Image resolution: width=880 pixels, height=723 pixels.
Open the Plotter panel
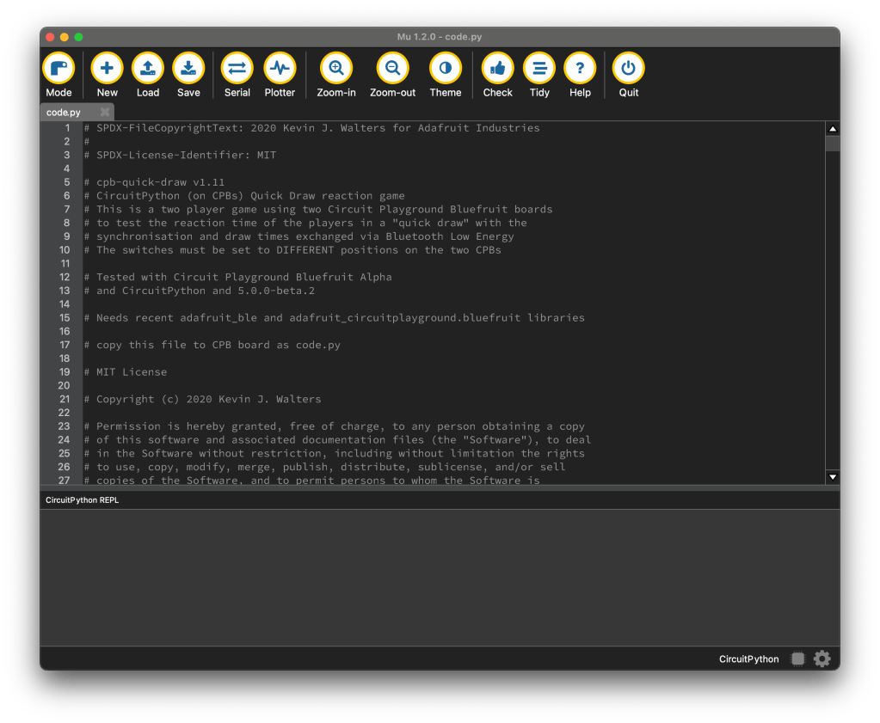[x=280, y=69]
